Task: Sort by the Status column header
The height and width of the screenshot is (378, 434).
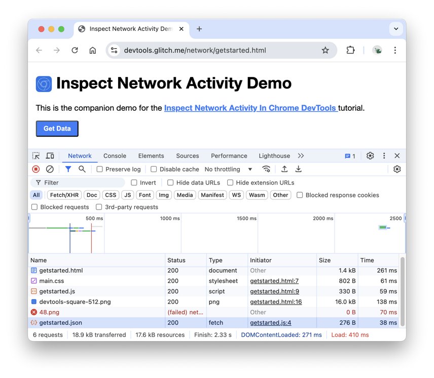Action: click(186, 260)
